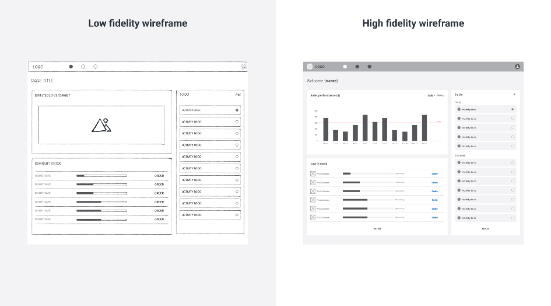Toggle the checked Activity done radio, high fidelity

click(513, 109)
